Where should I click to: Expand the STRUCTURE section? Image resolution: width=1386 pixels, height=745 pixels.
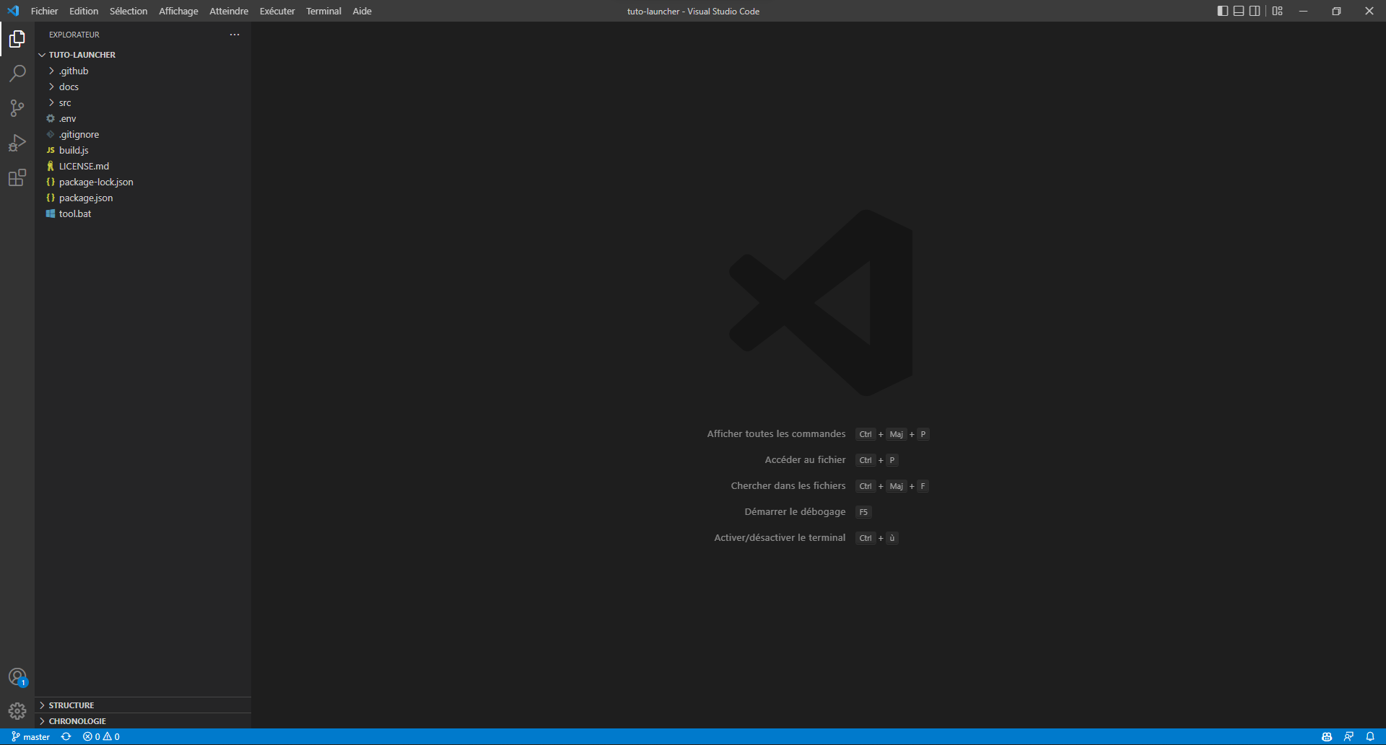click(x=143, y=705)
